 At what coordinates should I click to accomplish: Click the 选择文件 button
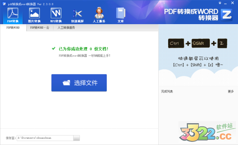(79, 83)
